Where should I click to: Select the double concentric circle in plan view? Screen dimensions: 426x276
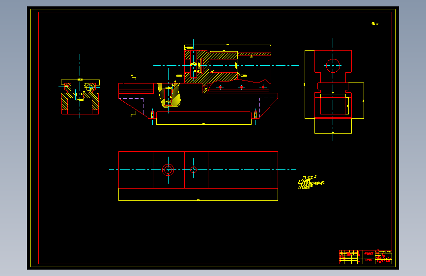168,170
